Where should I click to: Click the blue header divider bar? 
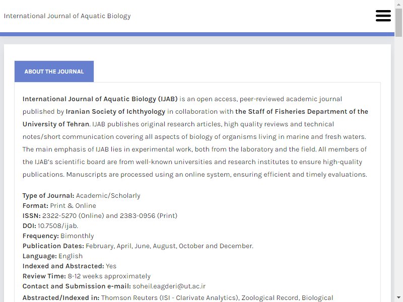[x=197, y=34]
